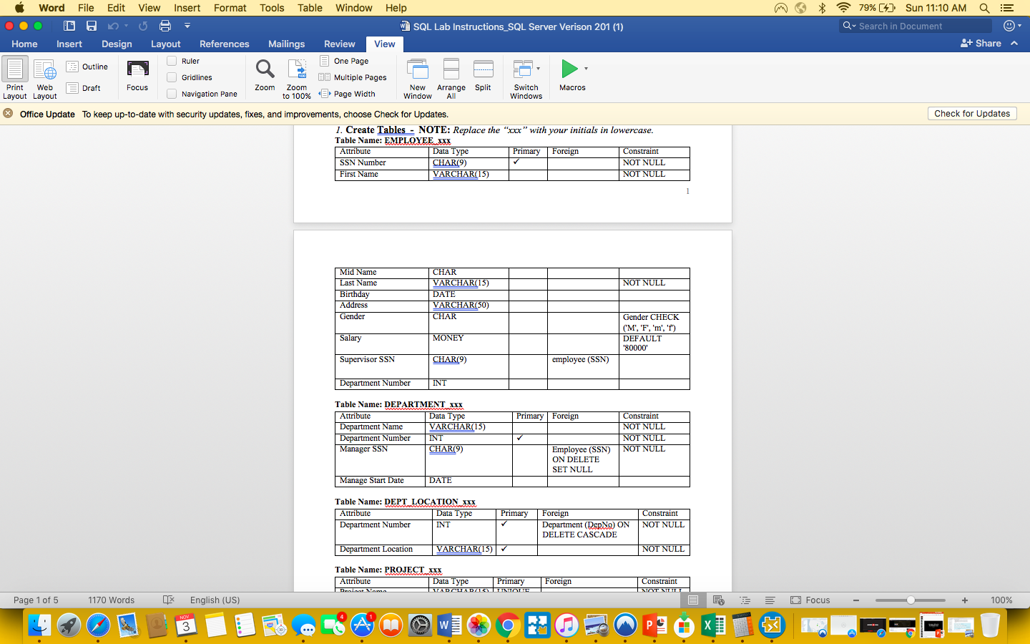Open the Layout ribbon tab
Viewport: 1030px width, 644px height.
165,44
